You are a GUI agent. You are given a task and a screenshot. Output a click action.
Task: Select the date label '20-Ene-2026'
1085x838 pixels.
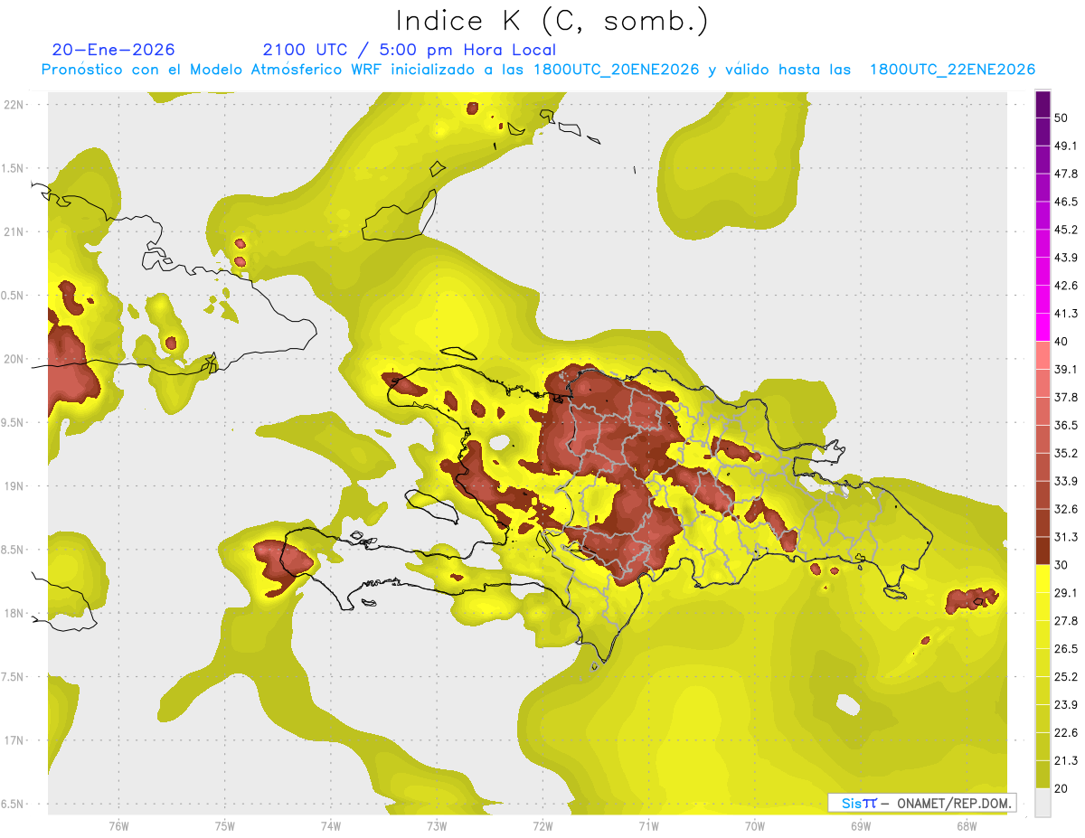pyautogui.click(x=114, y=50)
